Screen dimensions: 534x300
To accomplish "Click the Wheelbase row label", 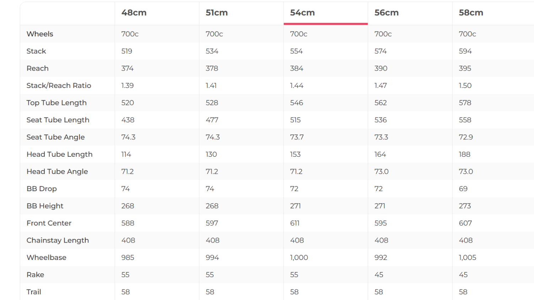I will point(46,257).
